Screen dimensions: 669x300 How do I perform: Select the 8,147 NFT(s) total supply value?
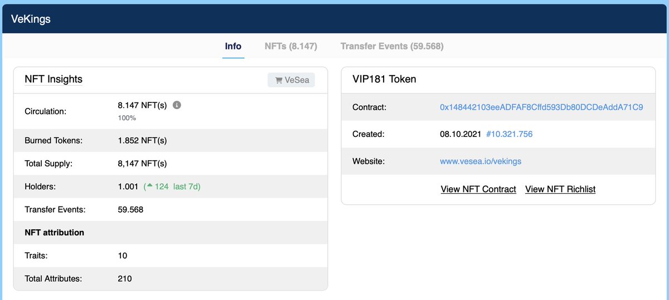click(142, 164)
